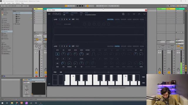Open Samples category in Ableton browser

coord(6,35)
